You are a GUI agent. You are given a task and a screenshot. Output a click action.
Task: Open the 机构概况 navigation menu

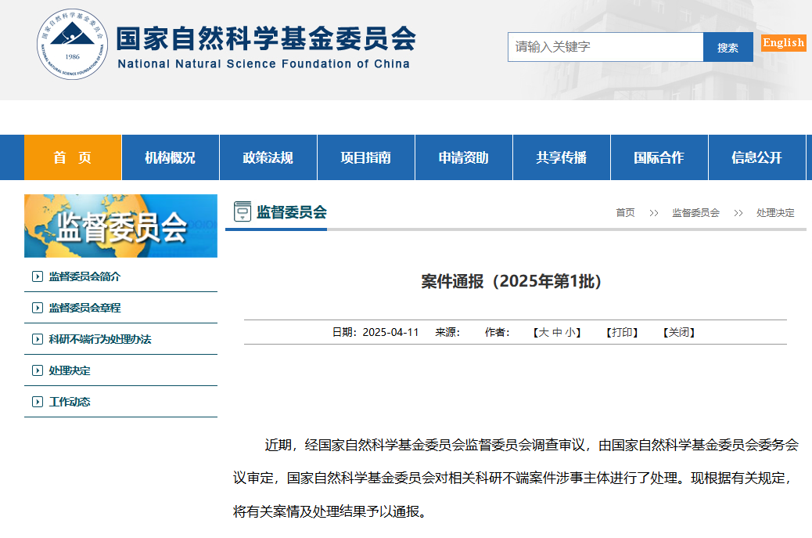click(170, 157)
